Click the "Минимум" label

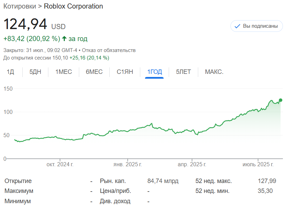click(17, 201)
